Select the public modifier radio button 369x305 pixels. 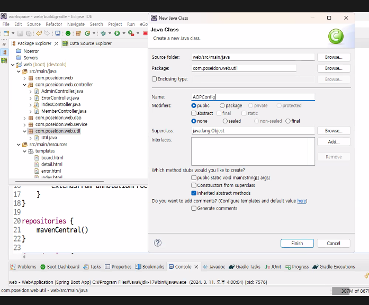pos(194,105)
